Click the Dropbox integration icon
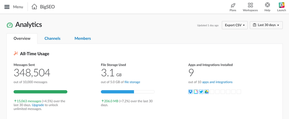Image resolution: width=289 pixels, height=119 pixels. pos(190,91)
